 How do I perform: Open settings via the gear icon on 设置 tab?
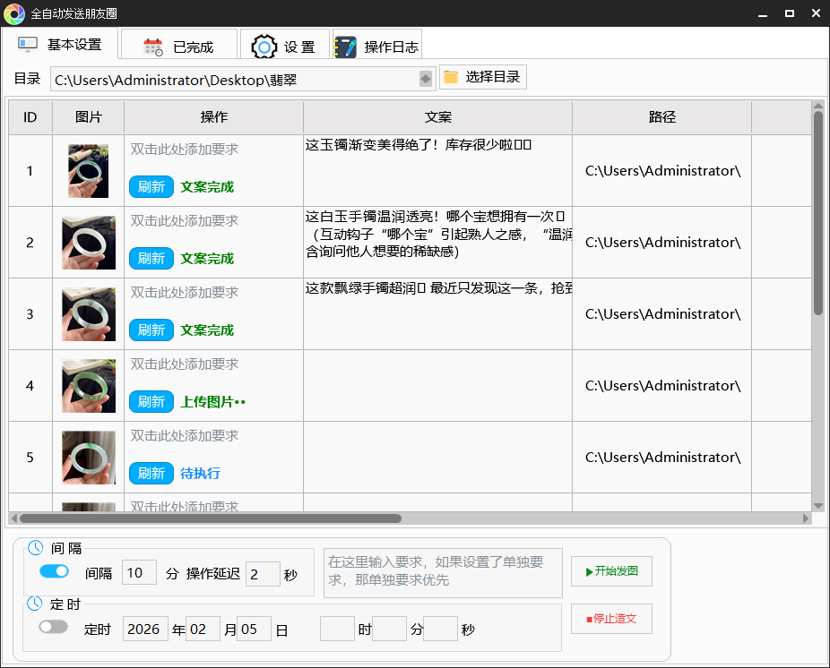click(264, 43)
